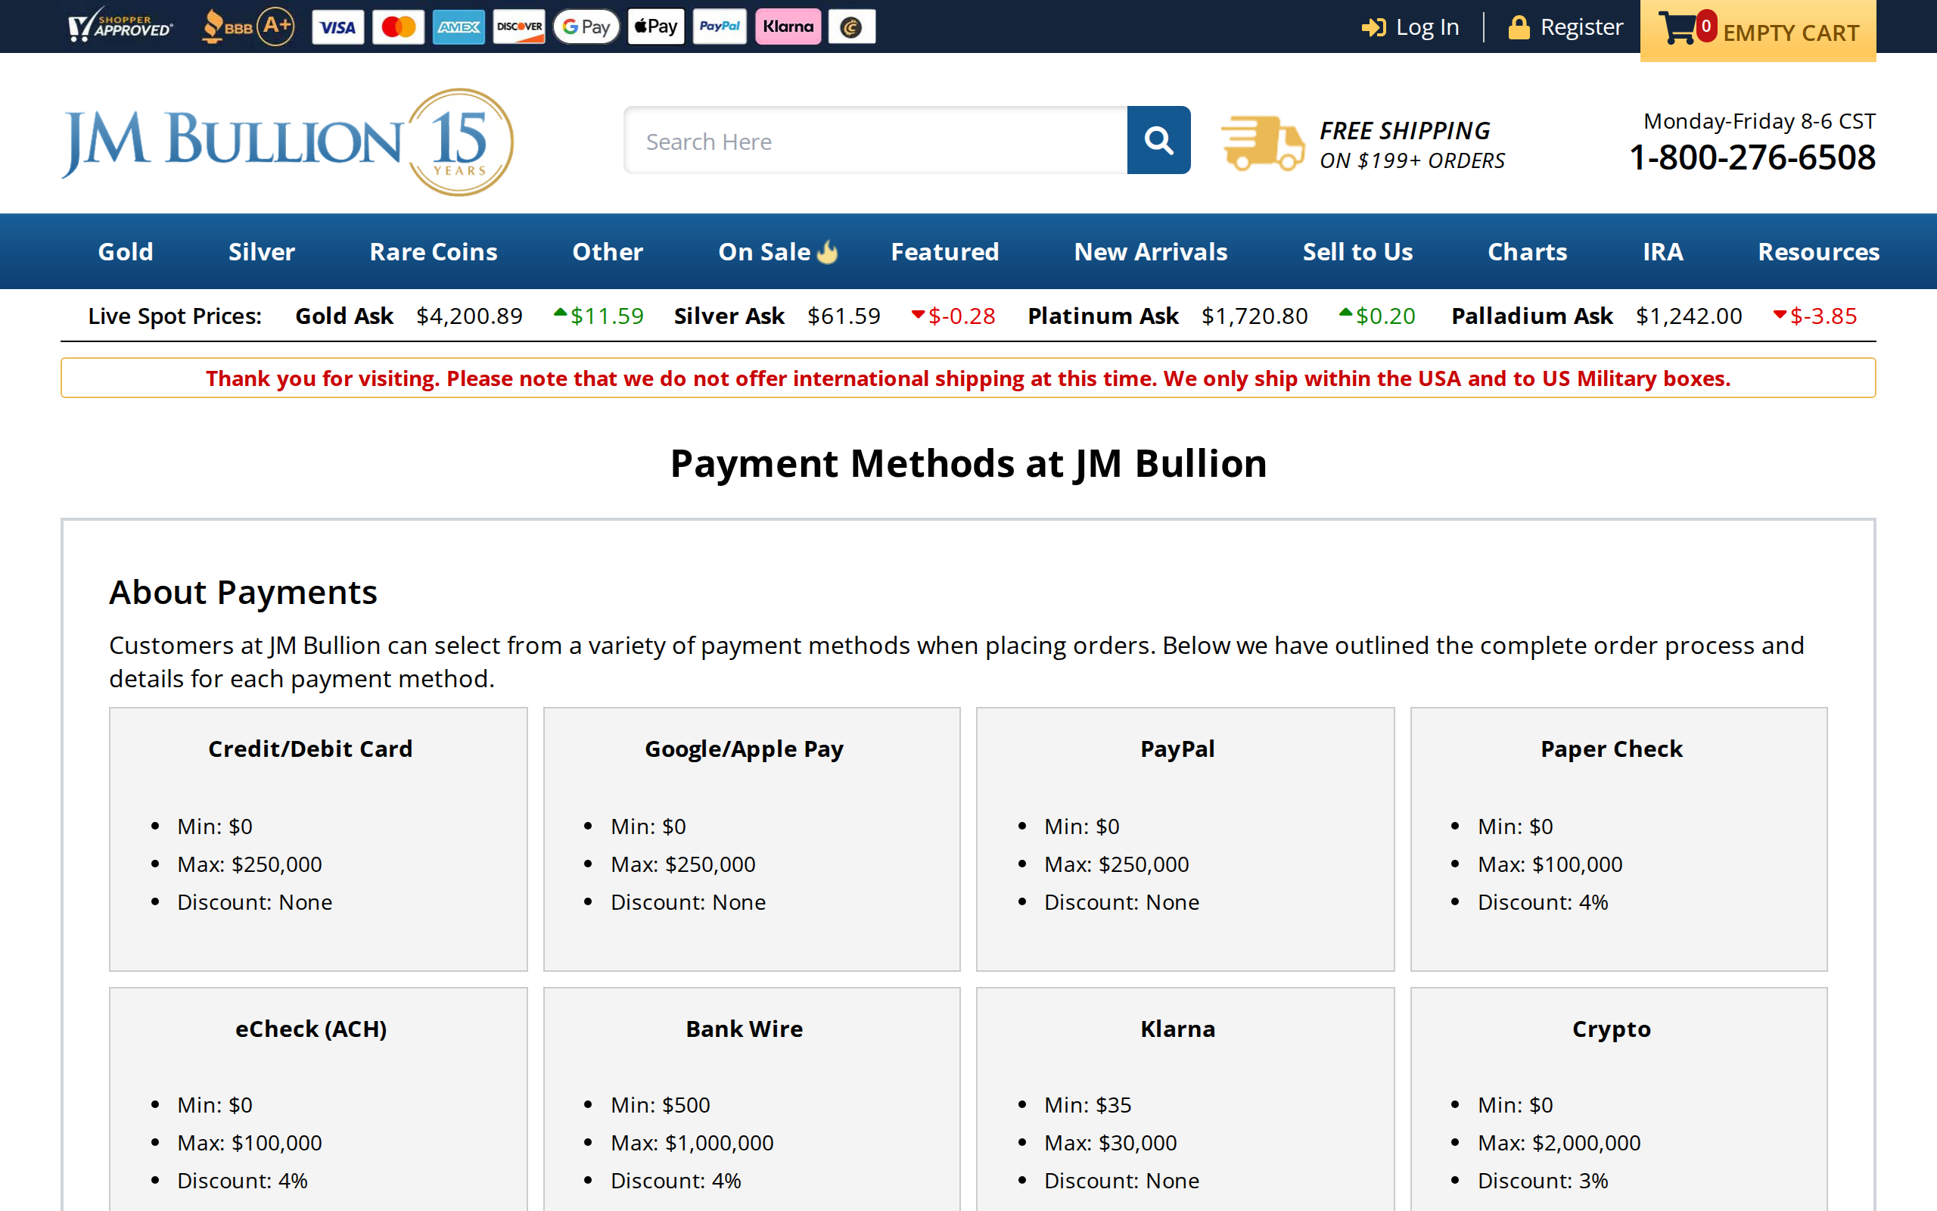
Task: Click the gold price $4,200.89
Action: [x=469, y=316]
